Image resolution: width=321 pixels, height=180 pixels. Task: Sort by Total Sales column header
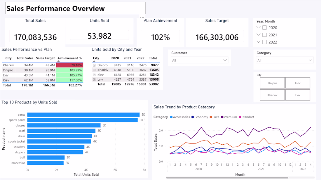click(x=25, y=58)
